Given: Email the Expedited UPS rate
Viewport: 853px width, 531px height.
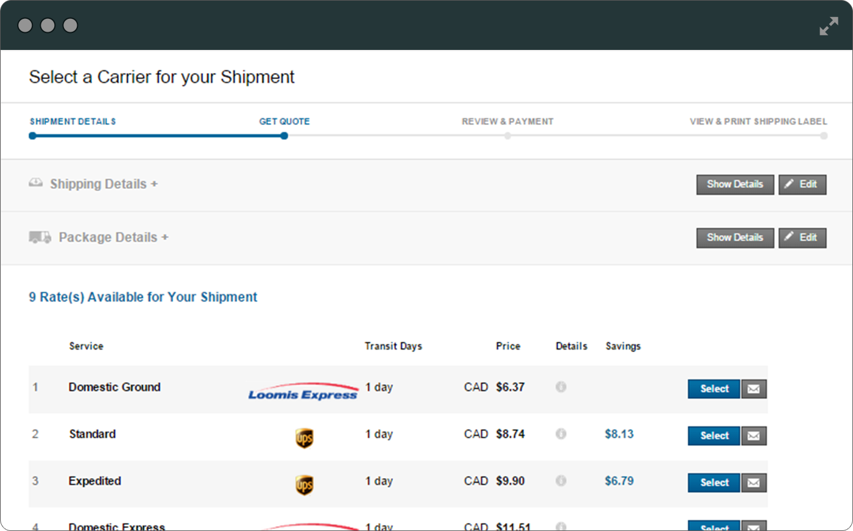Looking at the screenshot, I should point(754,483).
